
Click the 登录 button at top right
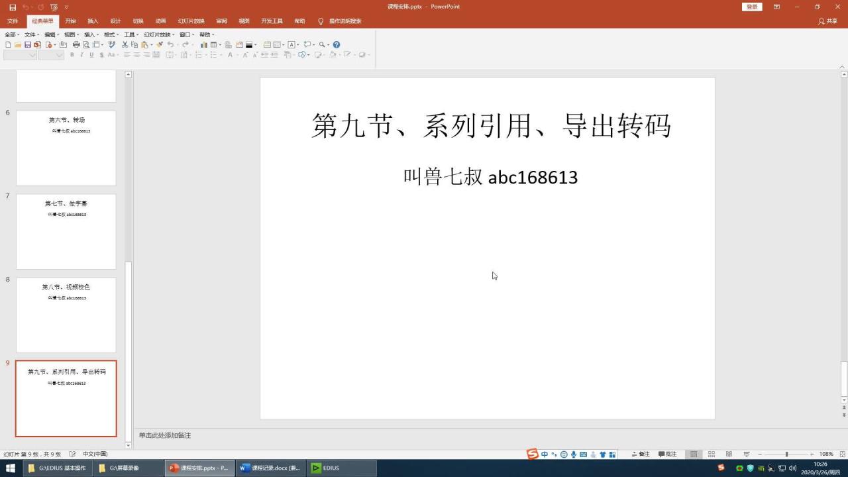point(752,6)
